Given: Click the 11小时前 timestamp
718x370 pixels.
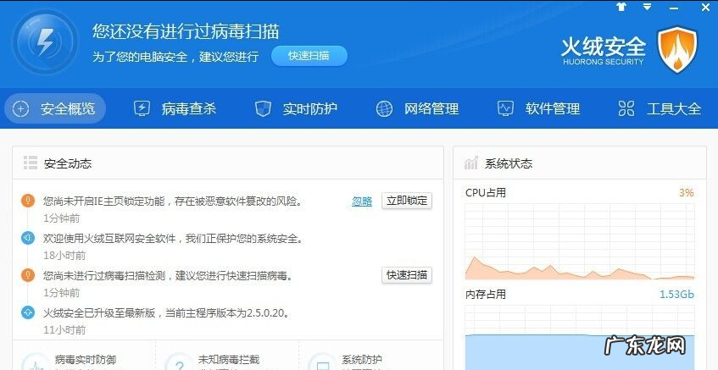Looking at the screenshot, I should pos(64,329).
